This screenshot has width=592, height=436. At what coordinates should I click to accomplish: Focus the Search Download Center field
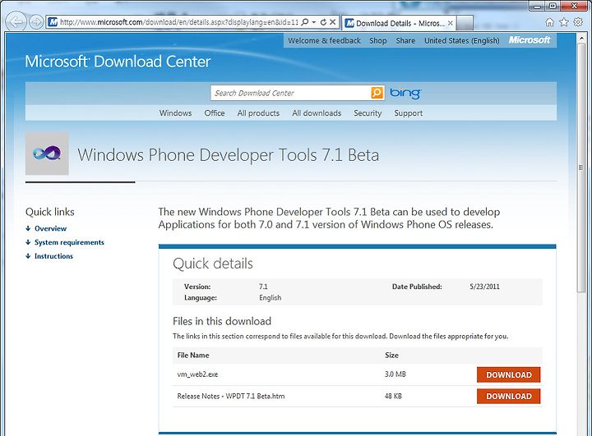[x=291, y=93]
